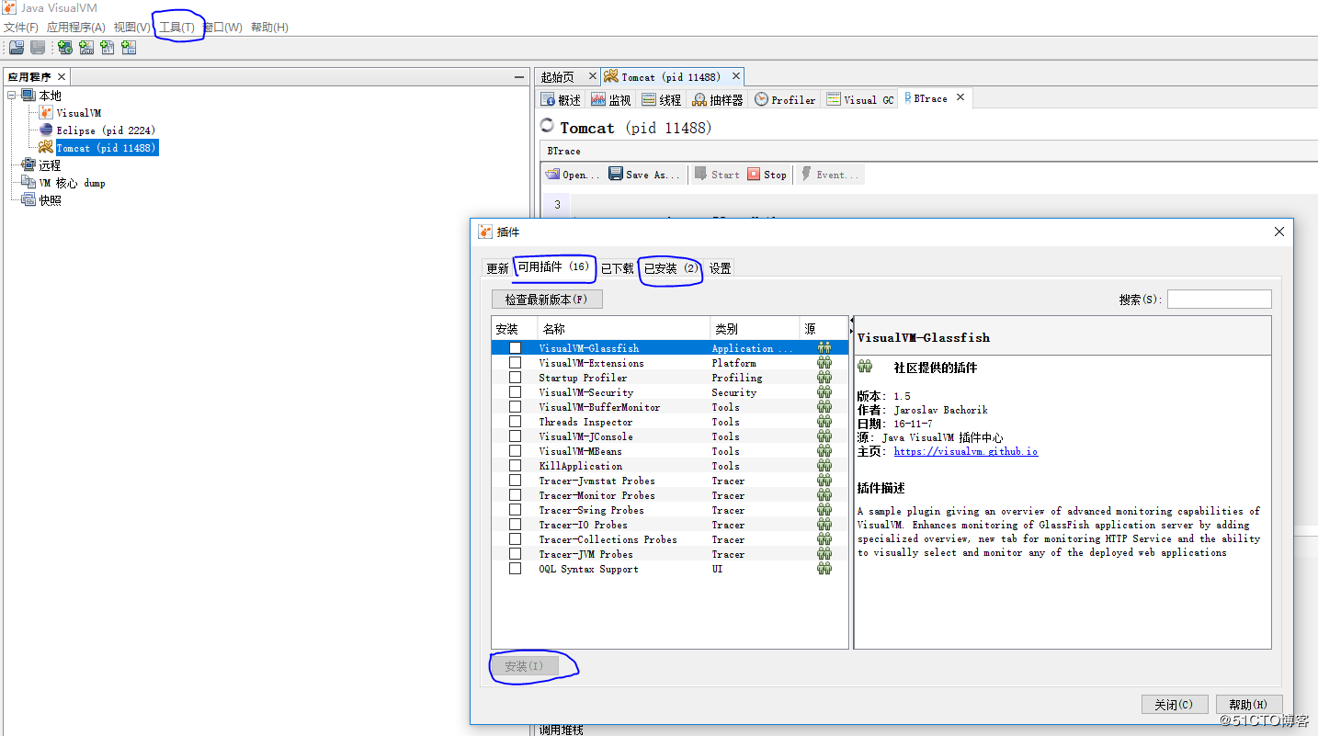Viewport: 1318px width, 736px height.
Task: Click the Add Application Snapshot toolbar icon
Action: 129,48
